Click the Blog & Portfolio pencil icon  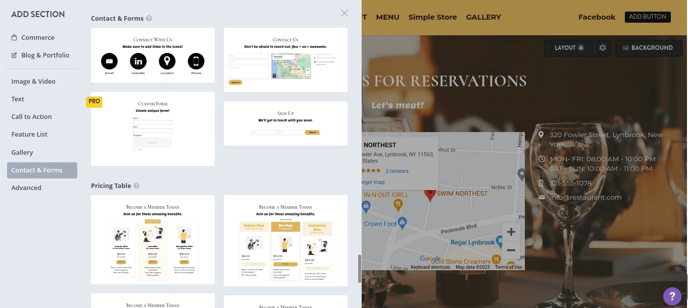click(14, 55)
